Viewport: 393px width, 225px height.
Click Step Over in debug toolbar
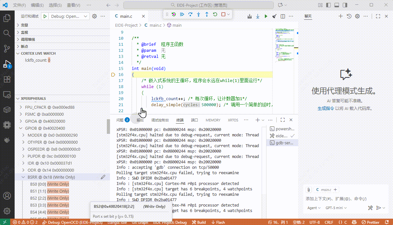tap(190, 14)
